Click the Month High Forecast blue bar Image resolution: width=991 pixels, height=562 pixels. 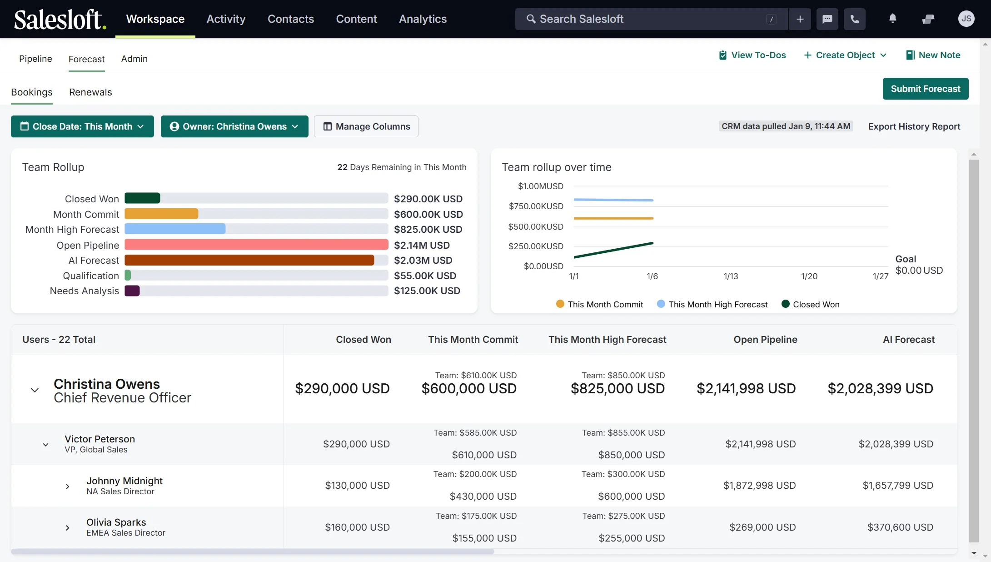175,229
